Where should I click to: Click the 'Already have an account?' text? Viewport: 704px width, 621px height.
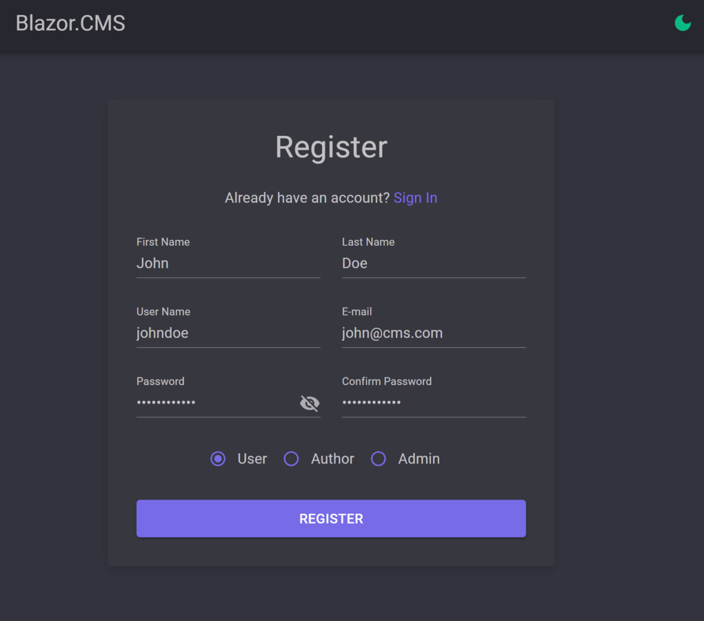pyautogui.click(x=308, y=198)
